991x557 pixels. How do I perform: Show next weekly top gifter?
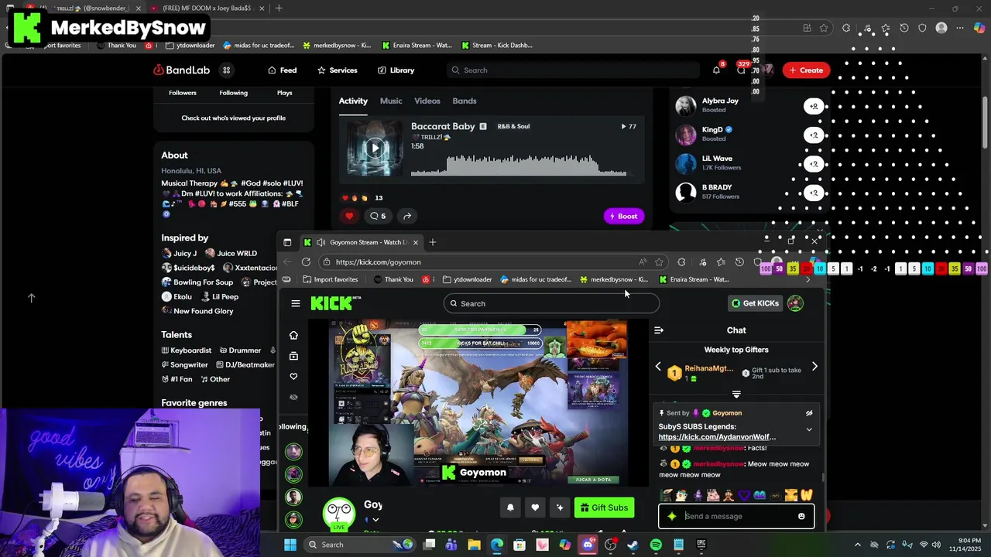[814, 367]
